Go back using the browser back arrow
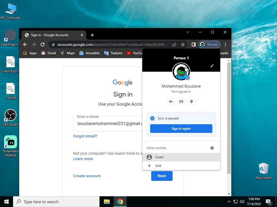The height and width of the screenshot is (207, 277). click(25, 44)
